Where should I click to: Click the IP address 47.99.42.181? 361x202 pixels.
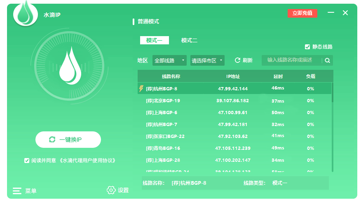click(x=233, y=124)
